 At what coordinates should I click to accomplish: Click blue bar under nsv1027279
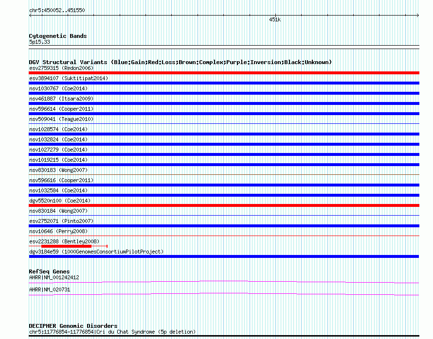[224, 154]
